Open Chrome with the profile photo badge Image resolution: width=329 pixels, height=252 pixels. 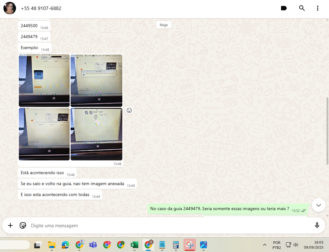coord(79,245)
